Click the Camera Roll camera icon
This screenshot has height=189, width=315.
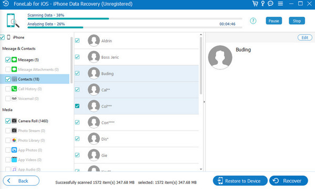click(x=14, y=121)
